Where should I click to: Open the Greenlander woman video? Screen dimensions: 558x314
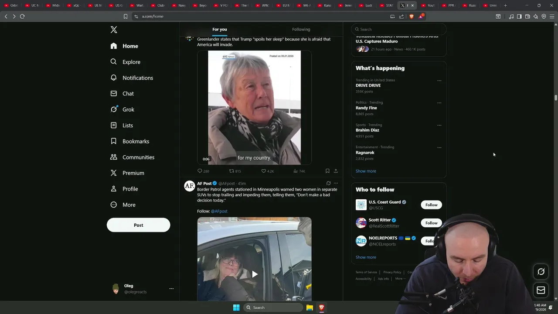[254, 107]
